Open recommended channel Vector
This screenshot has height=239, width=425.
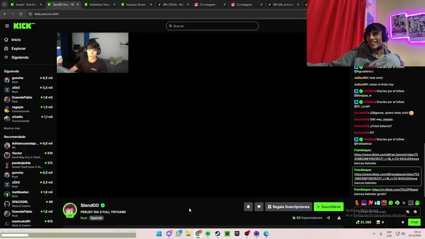tap(28, 155)
